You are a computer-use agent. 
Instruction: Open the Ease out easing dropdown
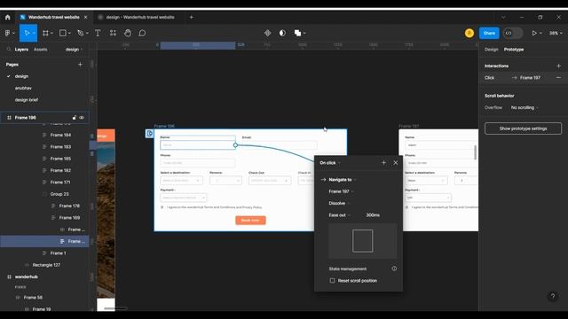(339, 214)
